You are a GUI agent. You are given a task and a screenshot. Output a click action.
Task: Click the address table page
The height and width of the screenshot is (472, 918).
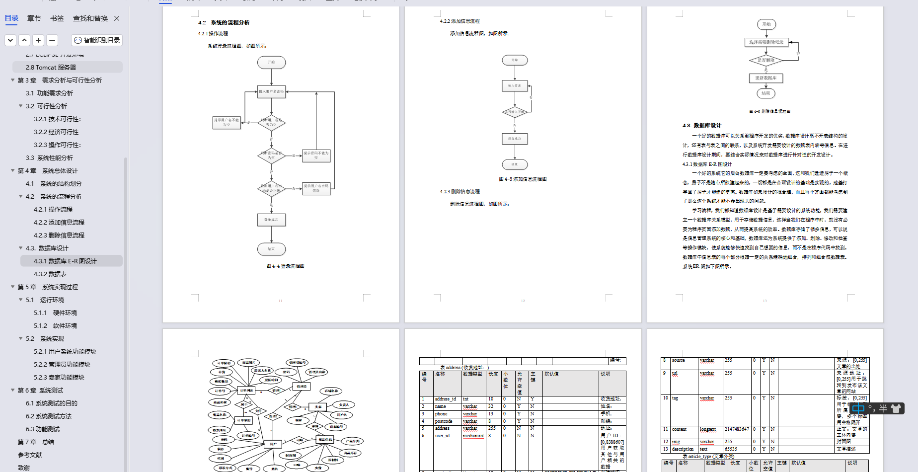[523, 400]
